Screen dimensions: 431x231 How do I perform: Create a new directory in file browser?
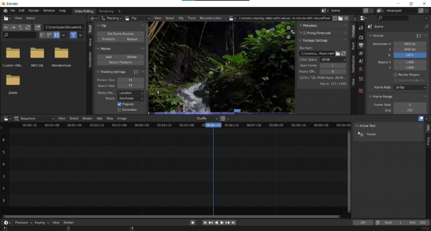coord(38,27)
